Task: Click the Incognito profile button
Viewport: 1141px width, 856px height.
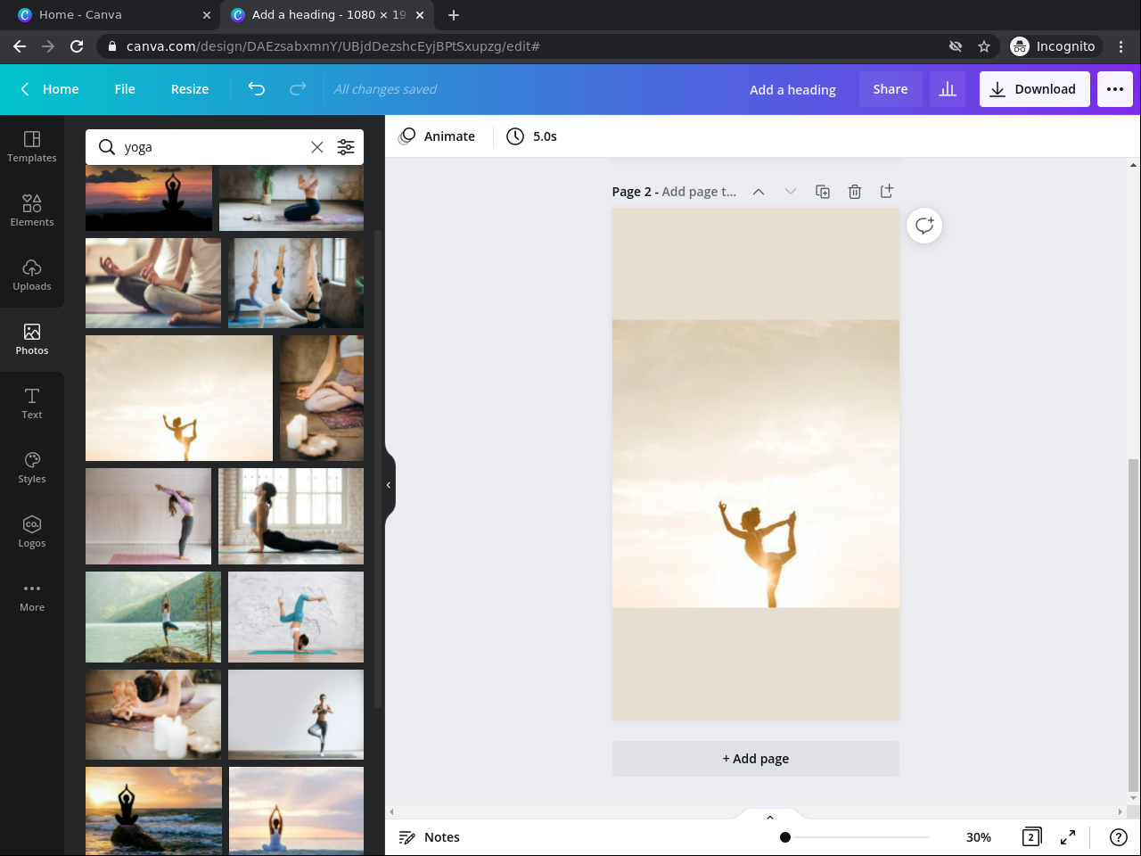Action: point(1054,46)
